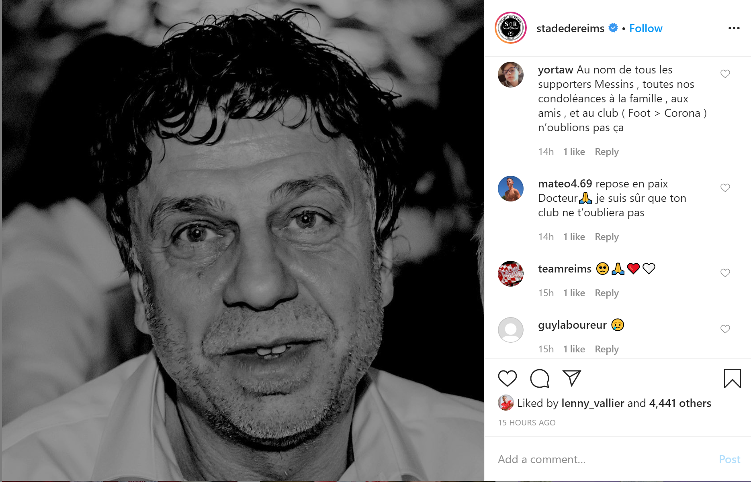
Task: Open the 15 hours ago timestamp
Action: 526,423
